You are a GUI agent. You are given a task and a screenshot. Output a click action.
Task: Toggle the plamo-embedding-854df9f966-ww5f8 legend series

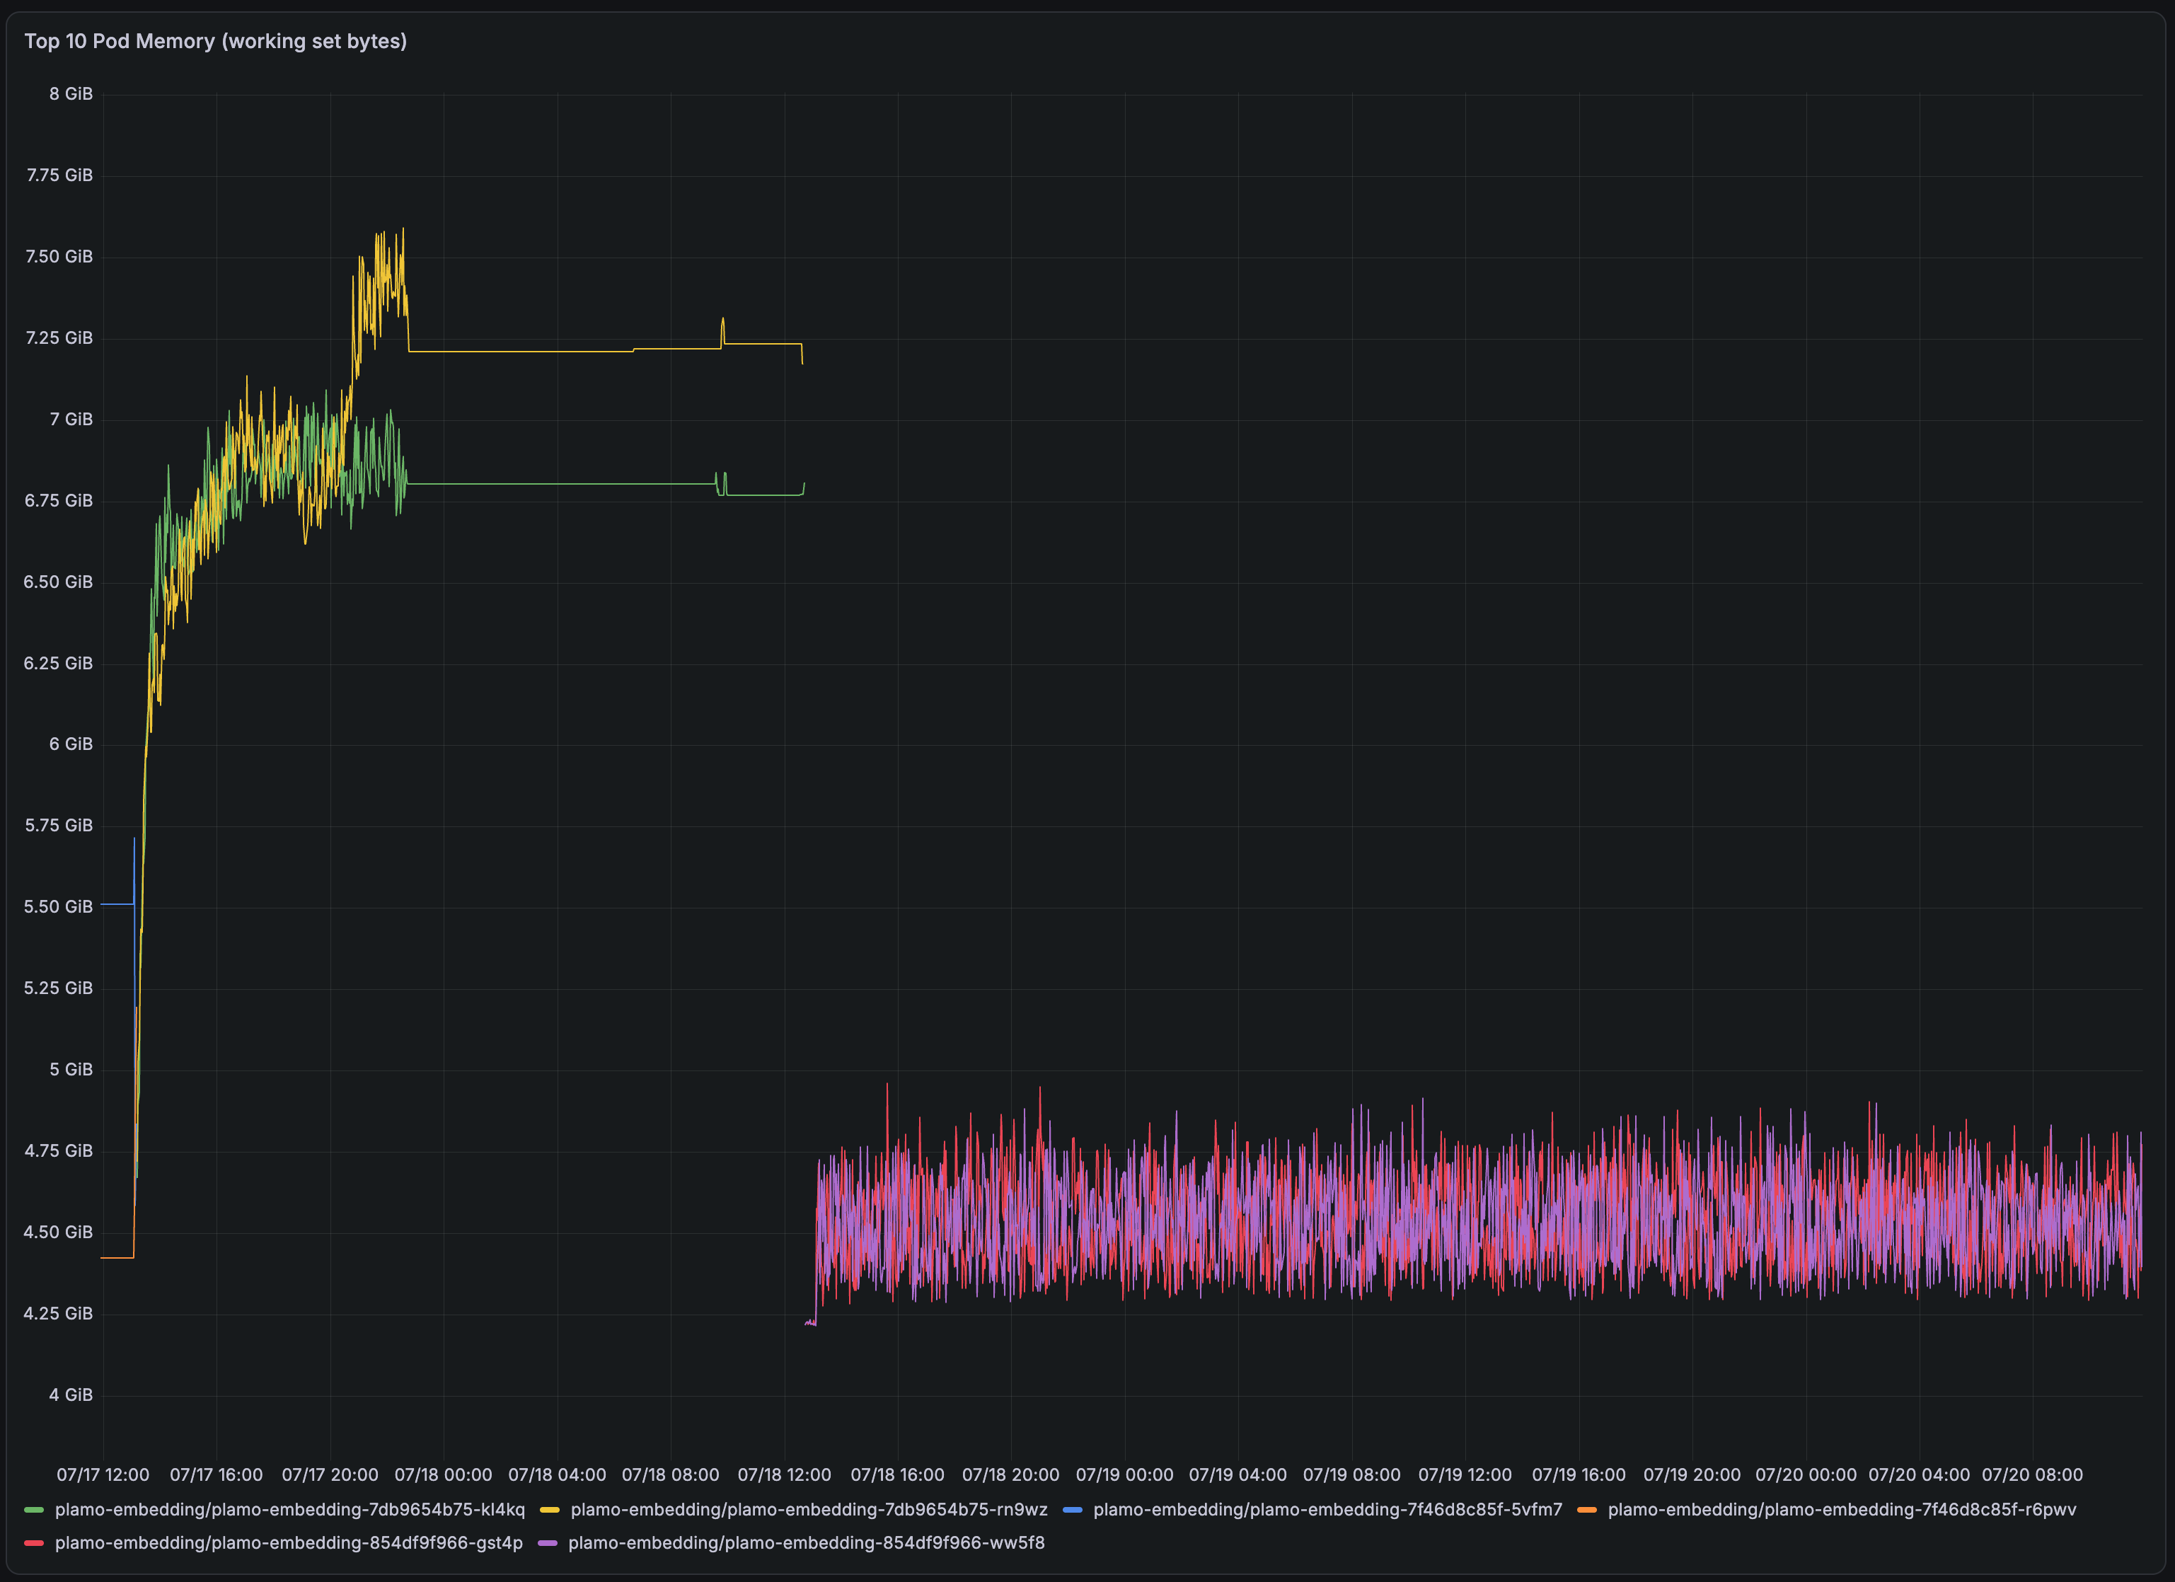(x=807, y=1542)
